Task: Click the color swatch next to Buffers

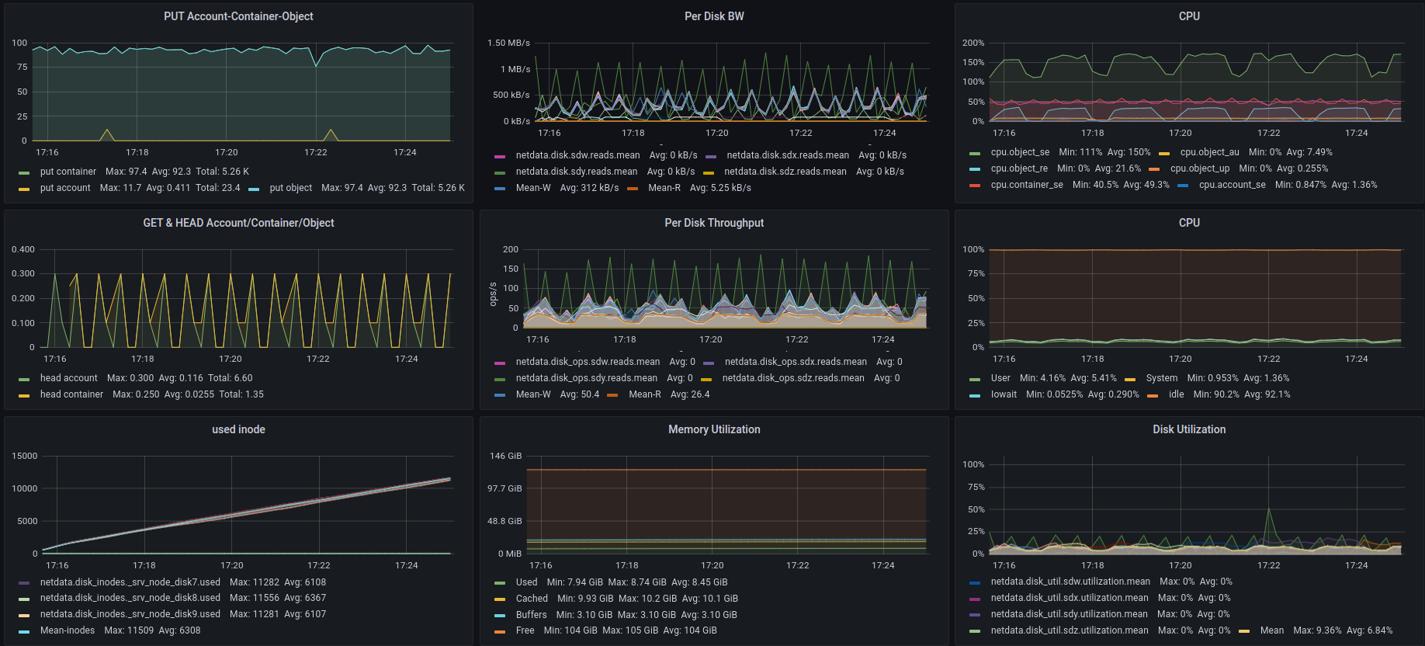Action: point(500,615)
